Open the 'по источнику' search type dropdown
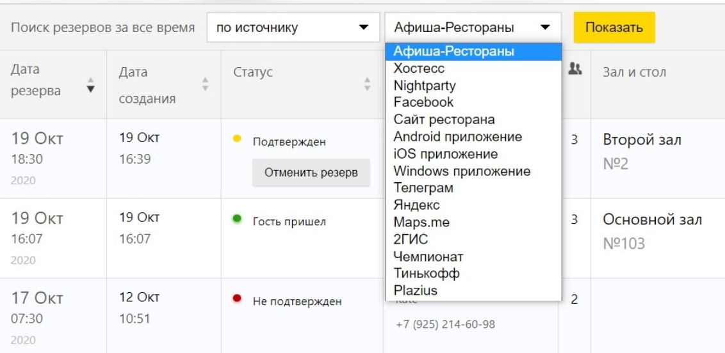The height and width of the screenshot is (353, 725). point(293,27)
